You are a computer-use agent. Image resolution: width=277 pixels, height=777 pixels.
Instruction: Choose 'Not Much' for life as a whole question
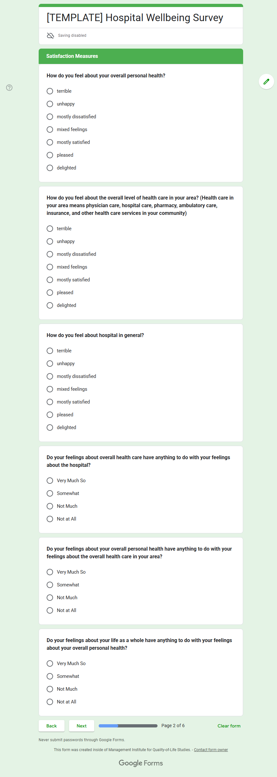pos(50,689)
